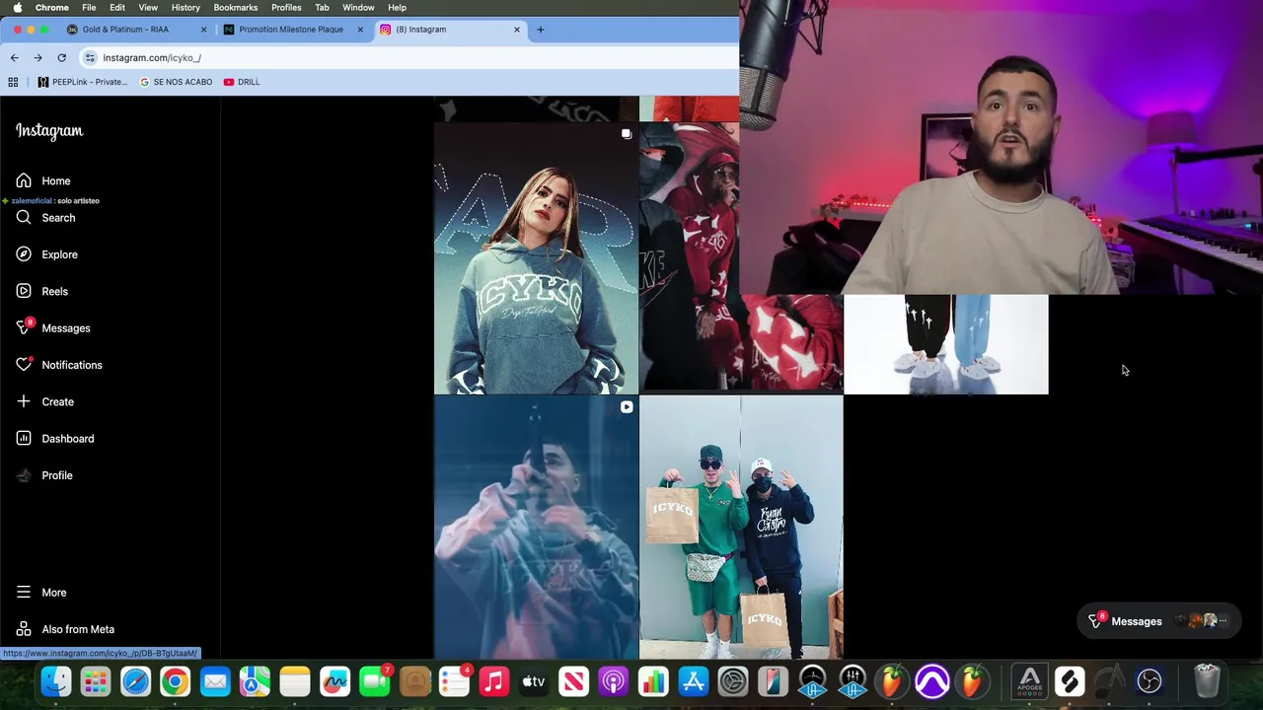Viewport: 1263px width, 710px height.
Task: Open SE NOS ACABO bookmark
Action: pyautogui.click(x=176, y=82)
